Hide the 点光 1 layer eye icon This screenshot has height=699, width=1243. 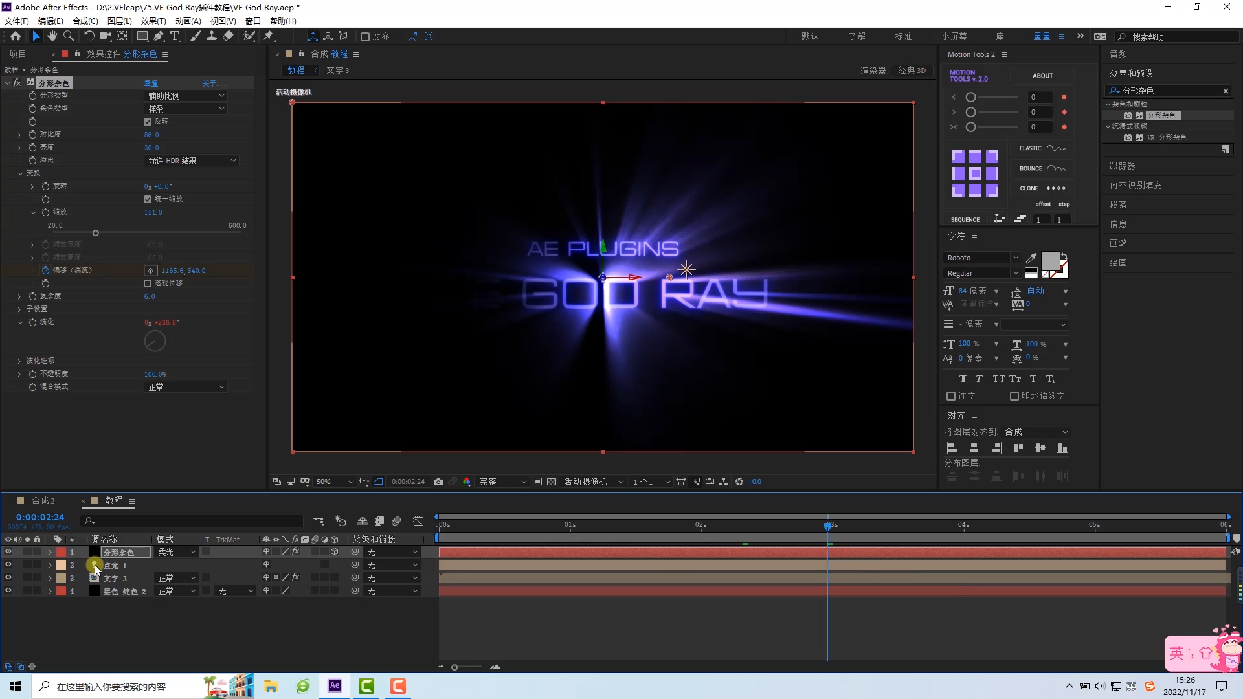click(x=8, y=565)
